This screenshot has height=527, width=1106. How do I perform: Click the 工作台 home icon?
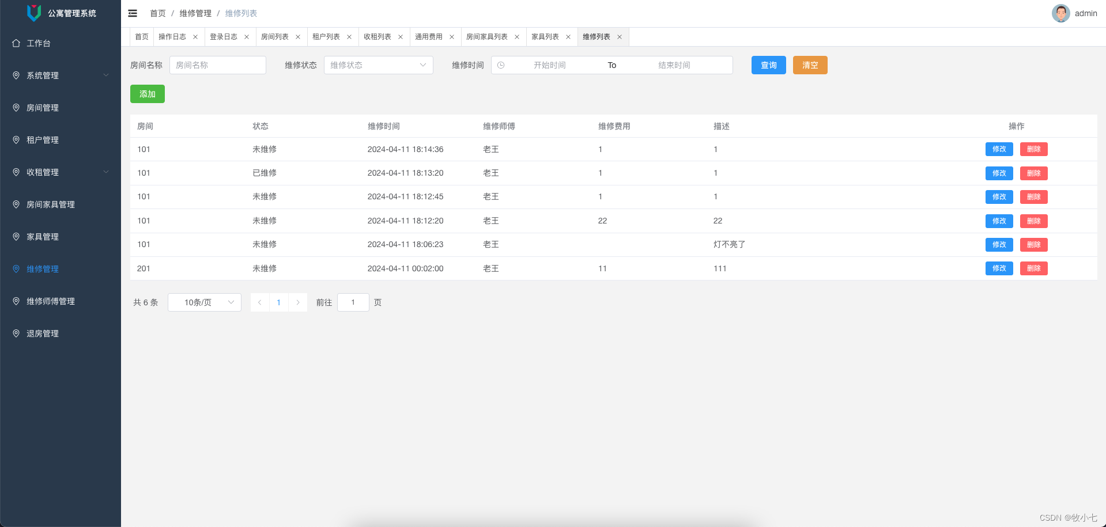click(16, 43)
